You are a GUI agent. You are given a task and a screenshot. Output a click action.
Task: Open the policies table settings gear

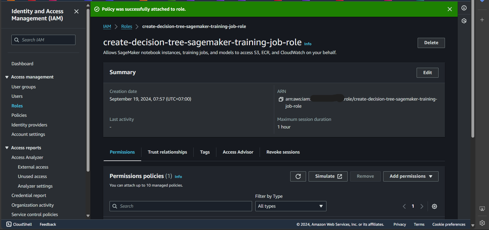click(434, 206)
